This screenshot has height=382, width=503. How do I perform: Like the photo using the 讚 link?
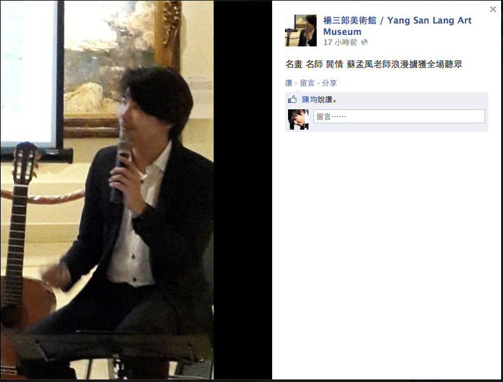[289, 83]
